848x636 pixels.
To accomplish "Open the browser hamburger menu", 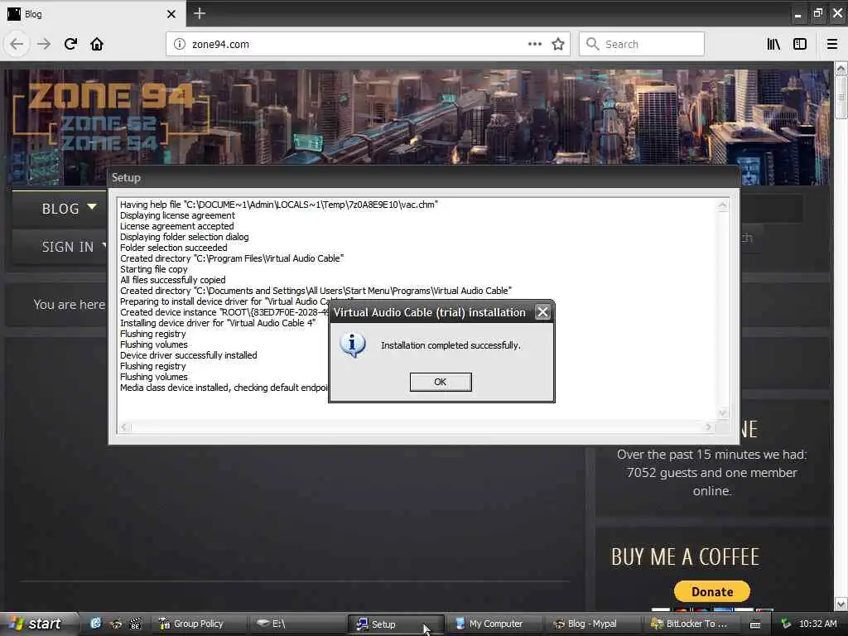I will point(831,44).
